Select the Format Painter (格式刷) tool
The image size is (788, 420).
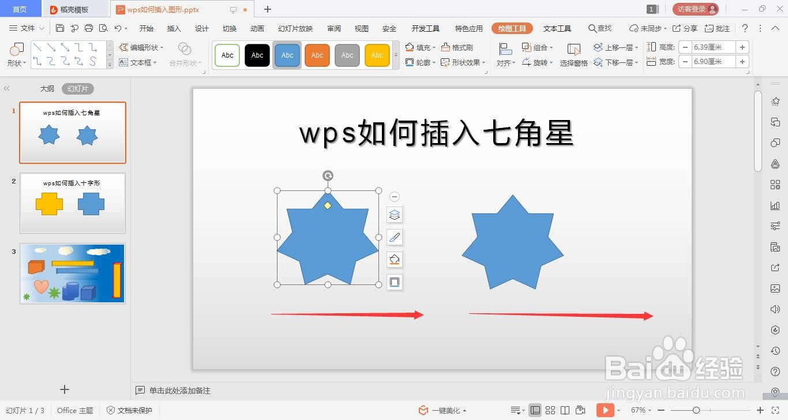[459, 47]
